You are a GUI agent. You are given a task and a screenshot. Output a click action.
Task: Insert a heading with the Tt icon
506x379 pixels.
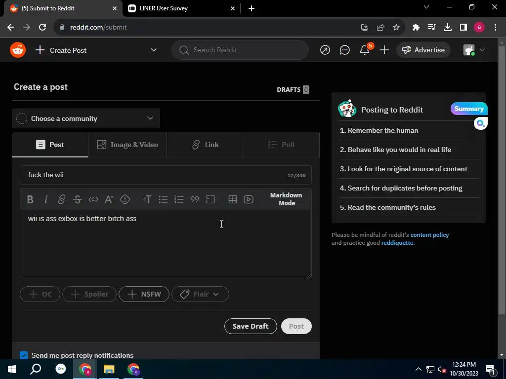pos(147,199)
